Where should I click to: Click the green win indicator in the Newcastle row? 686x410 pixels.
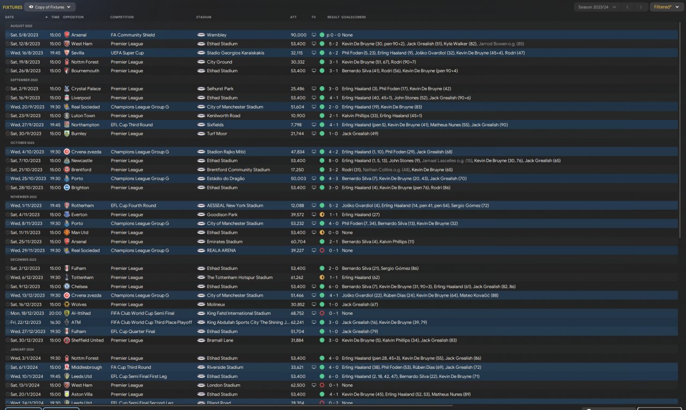click(322, 161)
